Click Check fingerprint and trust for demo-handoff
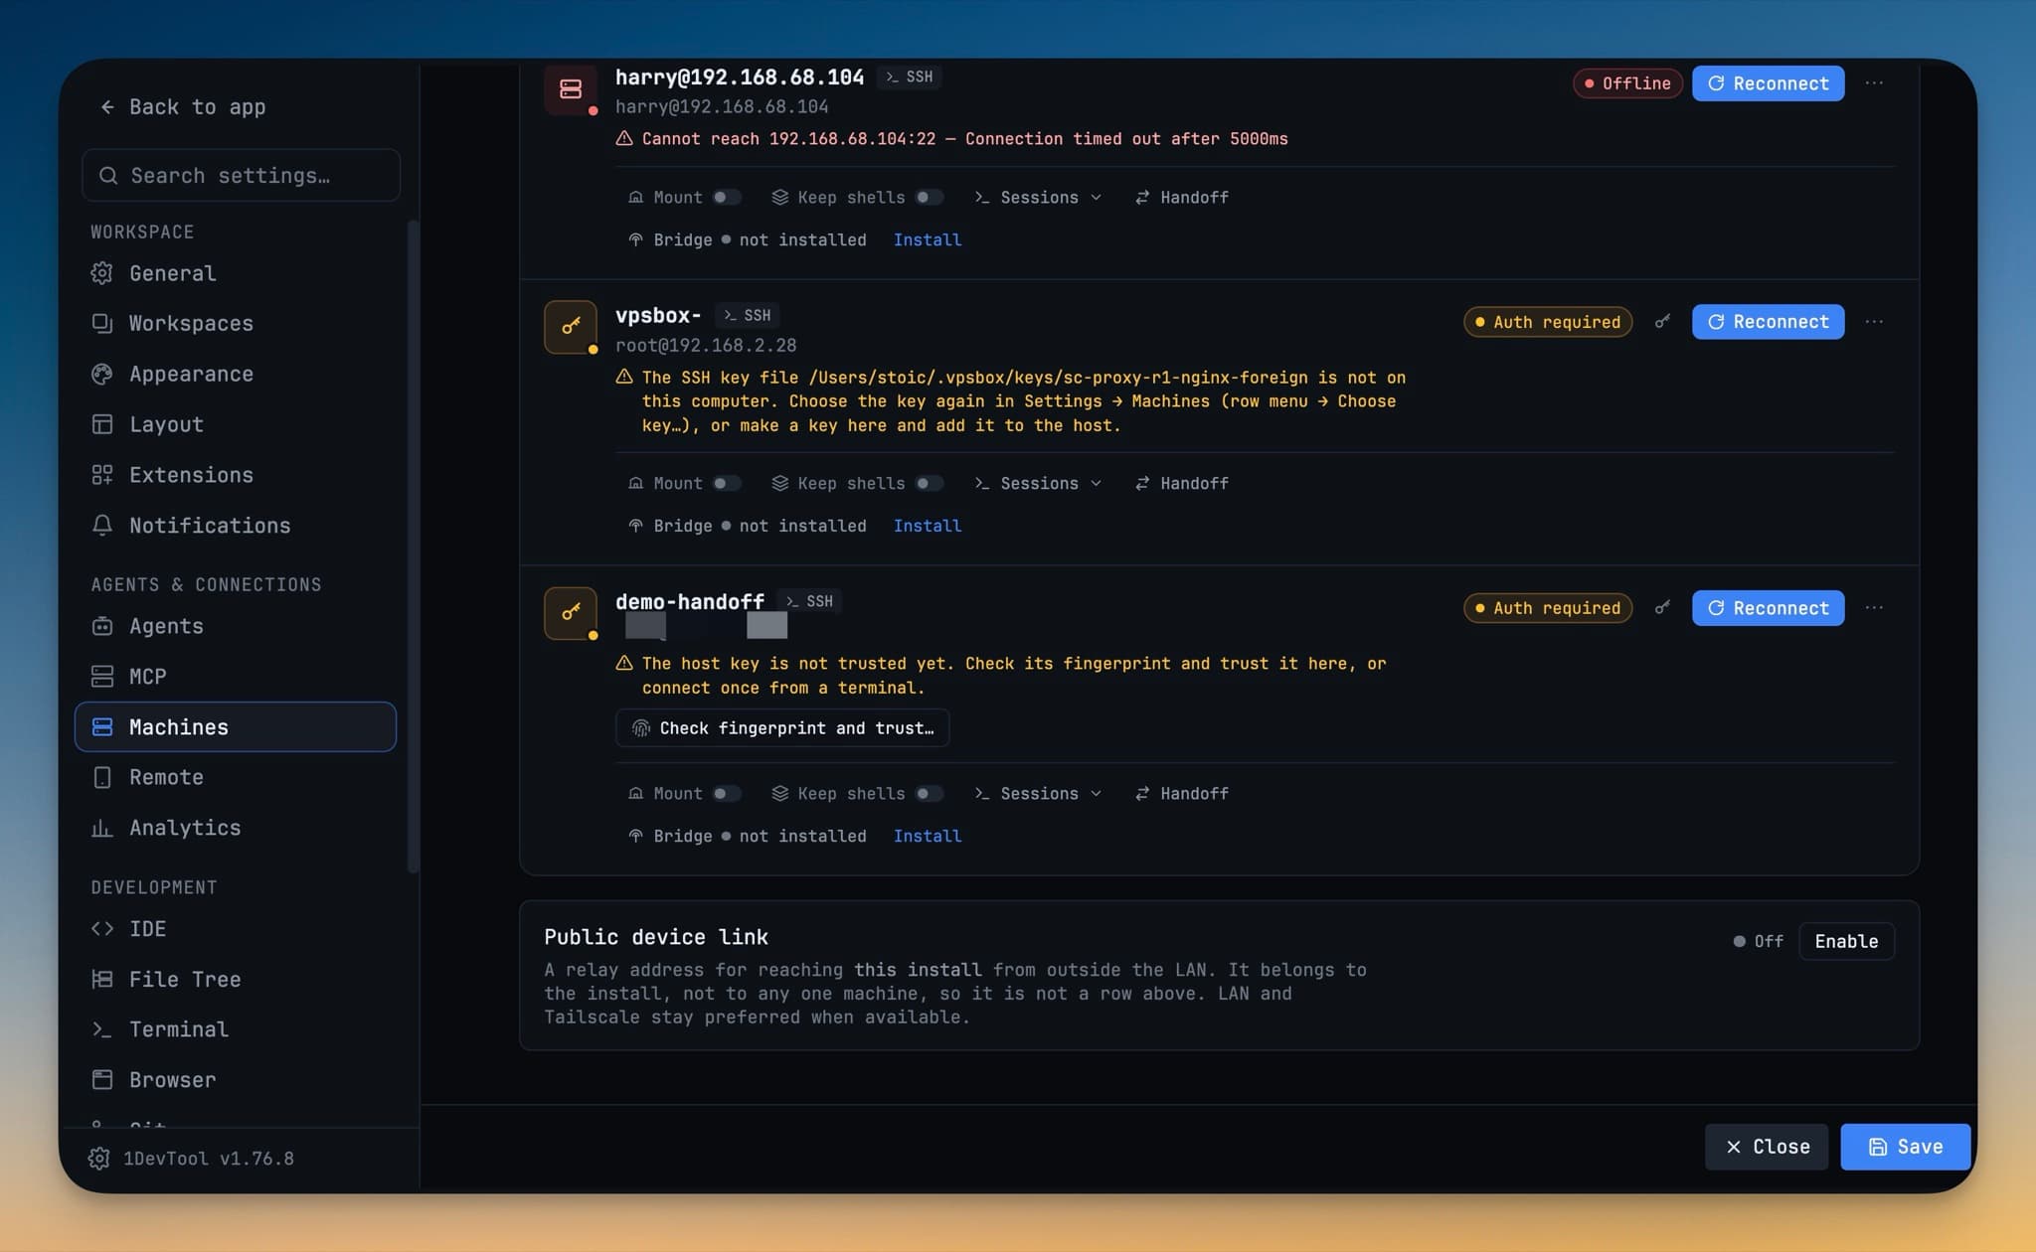Image resolution: width=2036 pixels, height=1252 pixels. click(x=782, y=728)
